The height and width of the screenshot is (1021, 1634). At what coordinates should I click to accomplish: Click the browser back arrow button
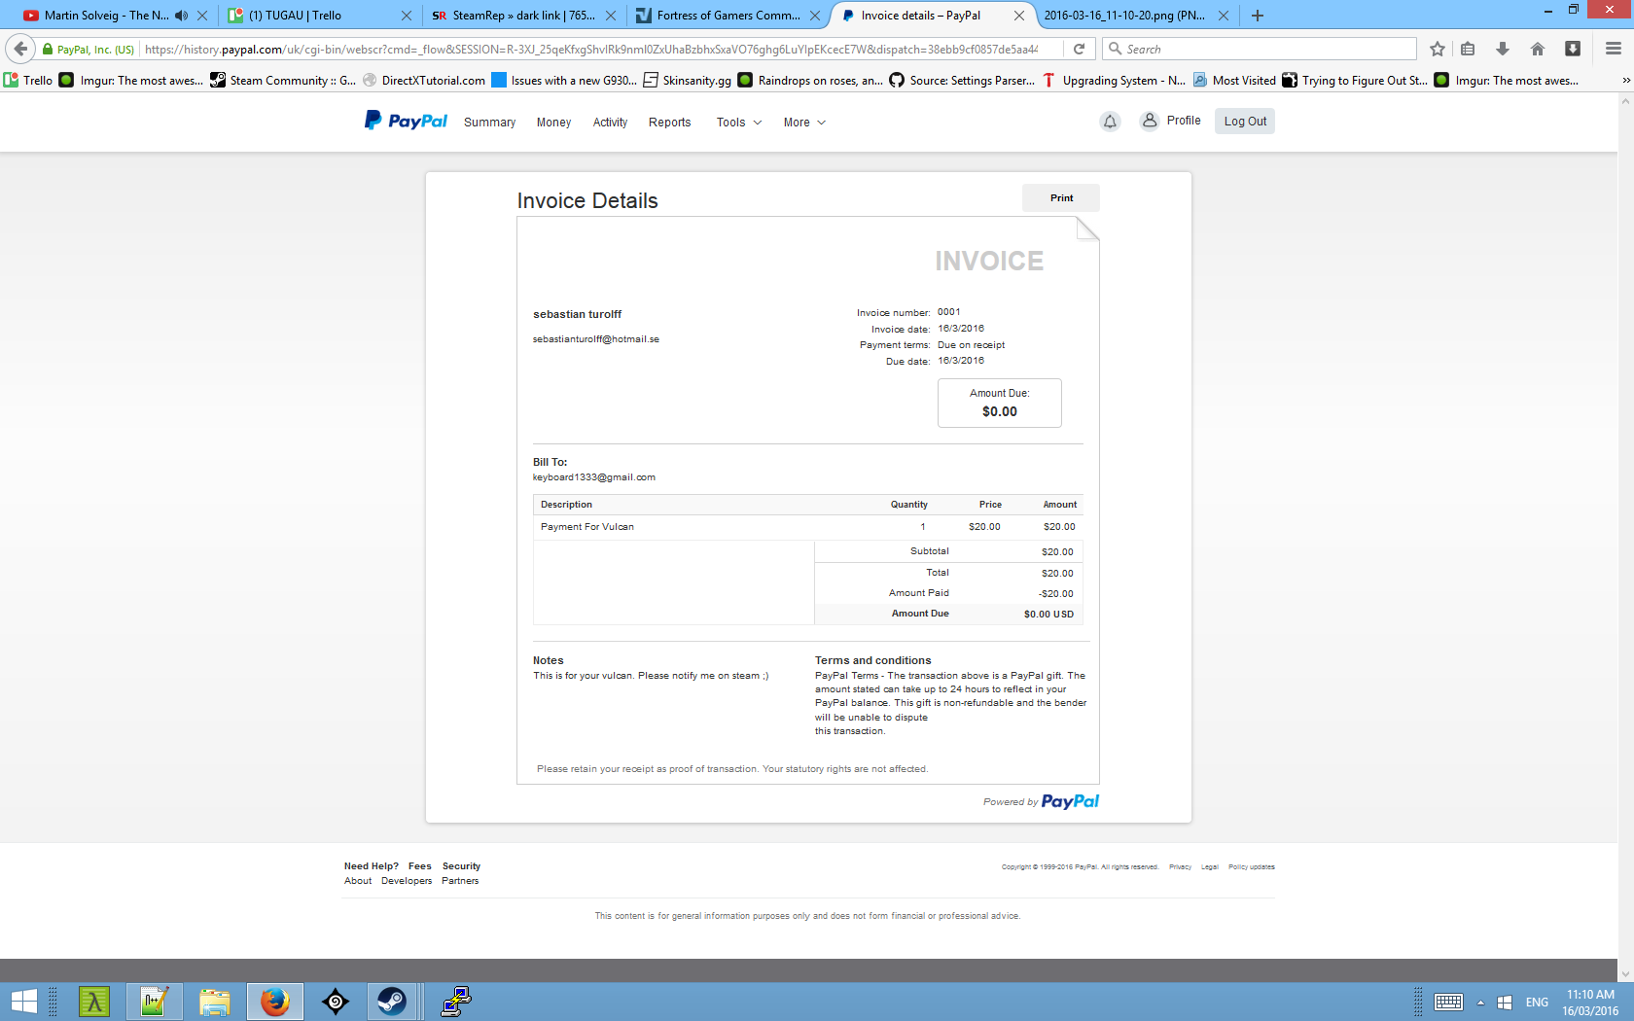point(20,49)
